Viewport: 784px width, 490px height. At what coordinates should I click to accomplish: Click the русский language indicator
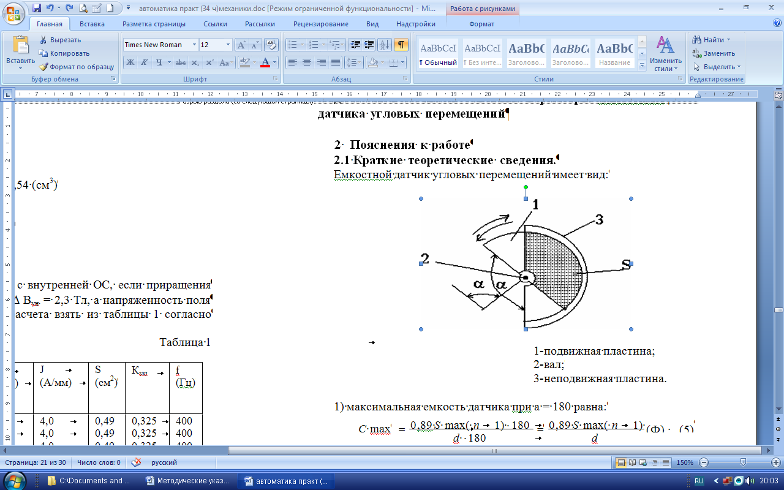164,462
